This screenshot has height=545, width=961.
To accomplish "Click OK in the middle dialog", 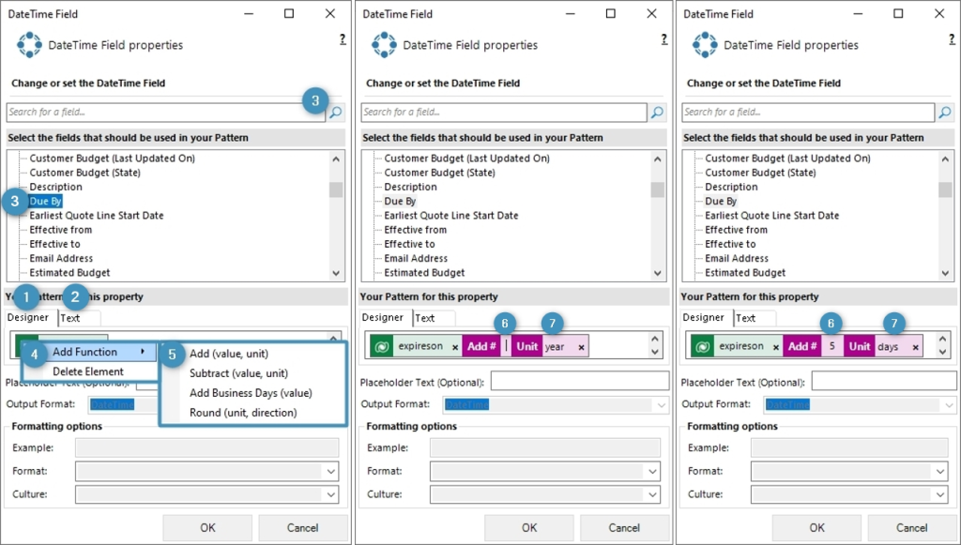I will pos(529,528).
